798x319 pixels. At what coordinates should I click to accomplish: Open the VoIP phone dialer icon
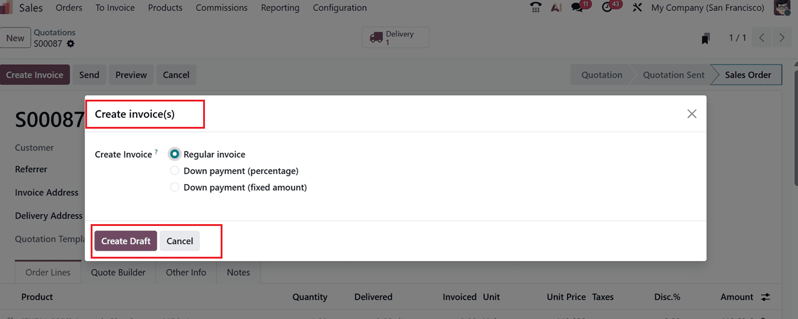click(x=535, y=8)
